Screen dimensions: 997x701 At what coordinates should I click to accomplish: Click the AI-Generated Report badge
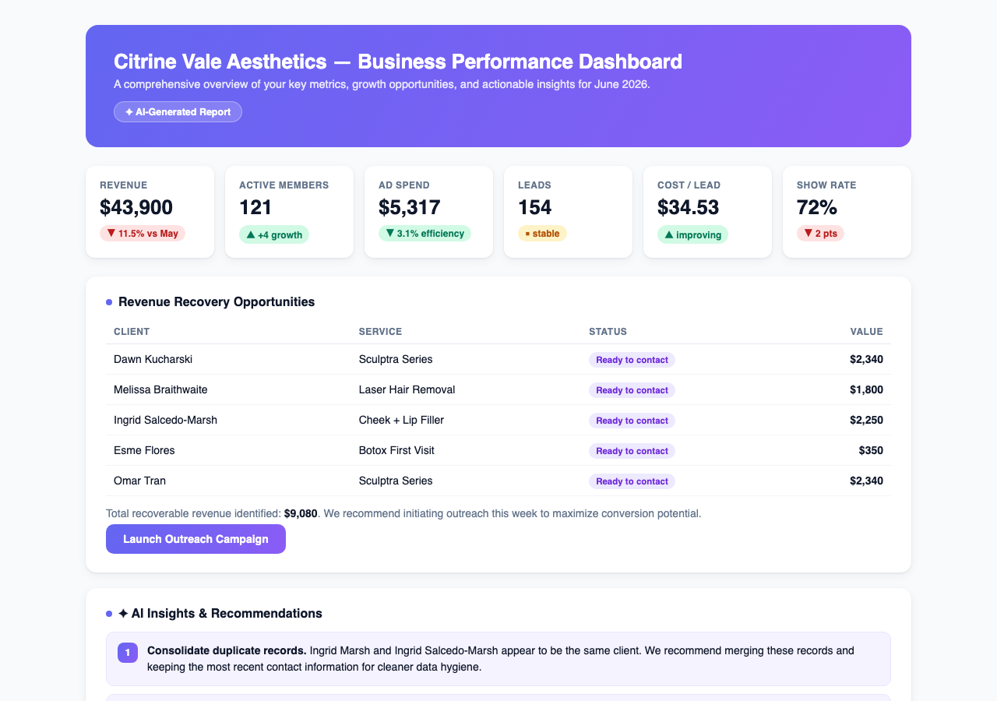(x=178, y=111)
